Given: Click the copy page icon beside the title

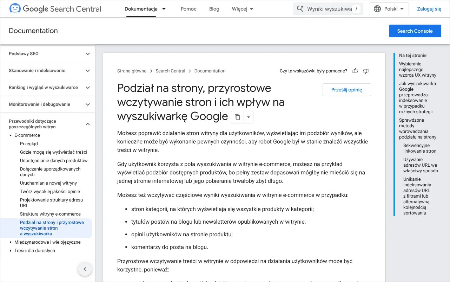Looking at the screenshot, I should point(237,117).
